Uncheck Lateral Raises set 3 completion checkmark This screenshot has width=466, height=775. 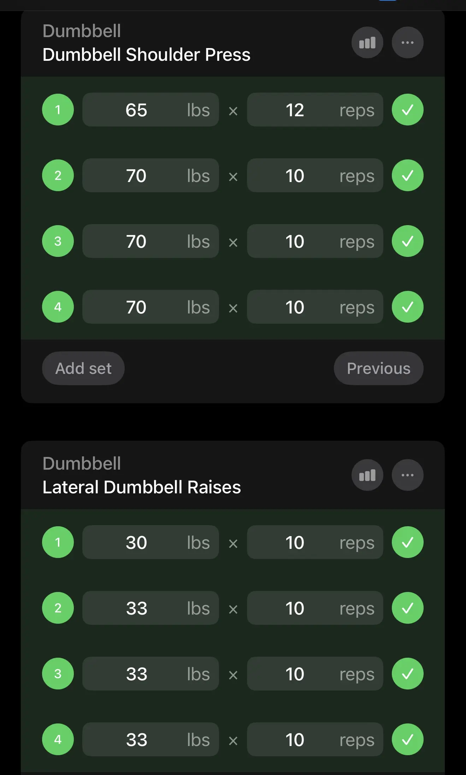[407, 674]
